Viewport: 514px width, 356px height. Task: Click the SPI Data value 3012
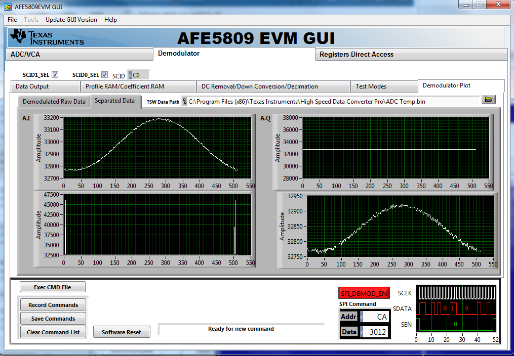[x=376, y=332]
